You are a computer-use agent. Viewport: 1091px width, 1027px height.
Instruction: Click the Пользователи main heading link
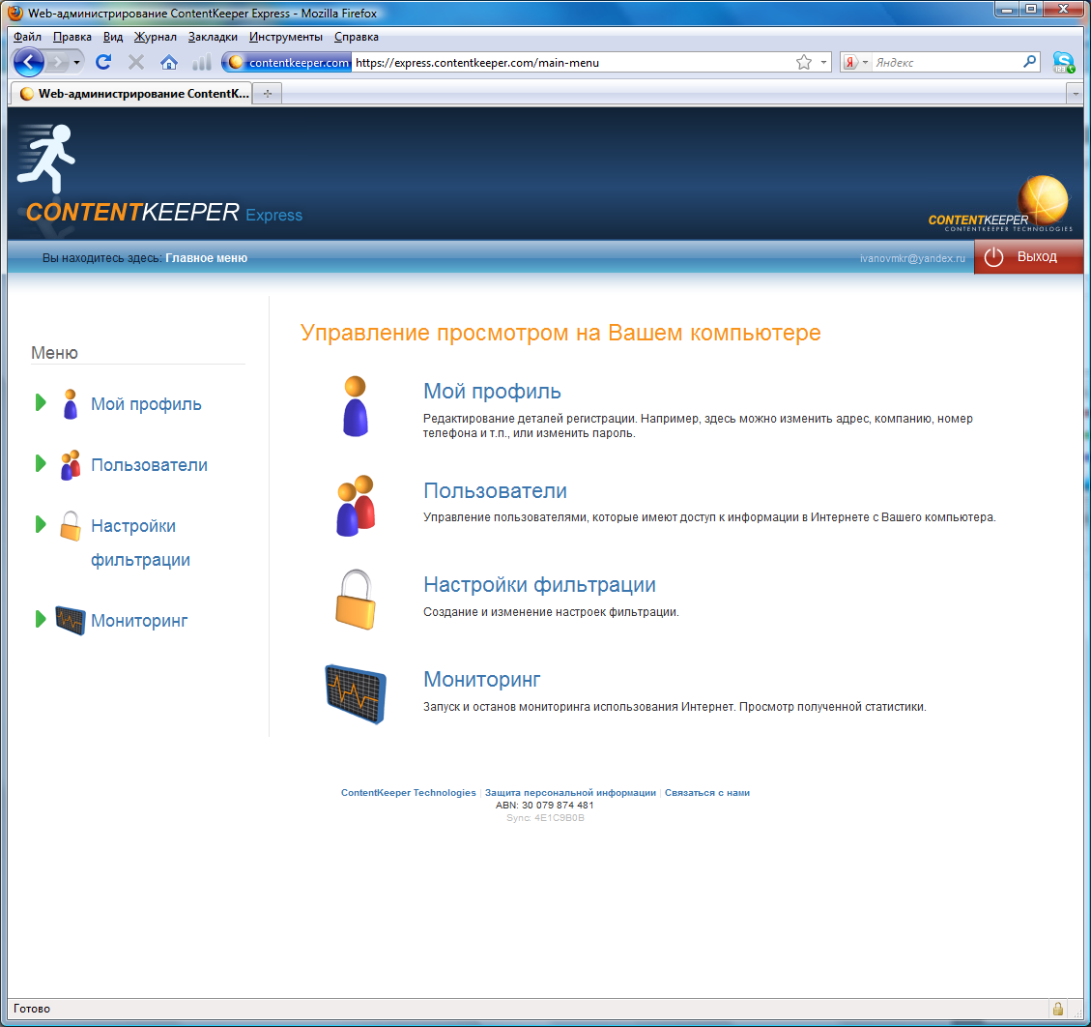click(495, 491)
